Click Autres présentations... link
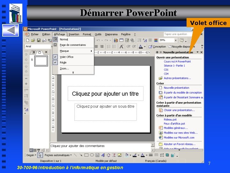The image size is (230, 173). 177,78
